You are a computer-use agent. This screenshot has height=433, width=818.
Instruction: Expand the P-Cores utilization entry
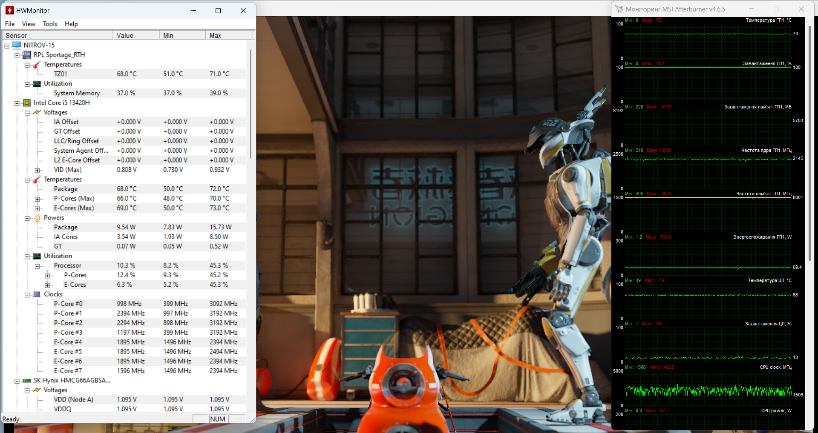tap(48, 276)
